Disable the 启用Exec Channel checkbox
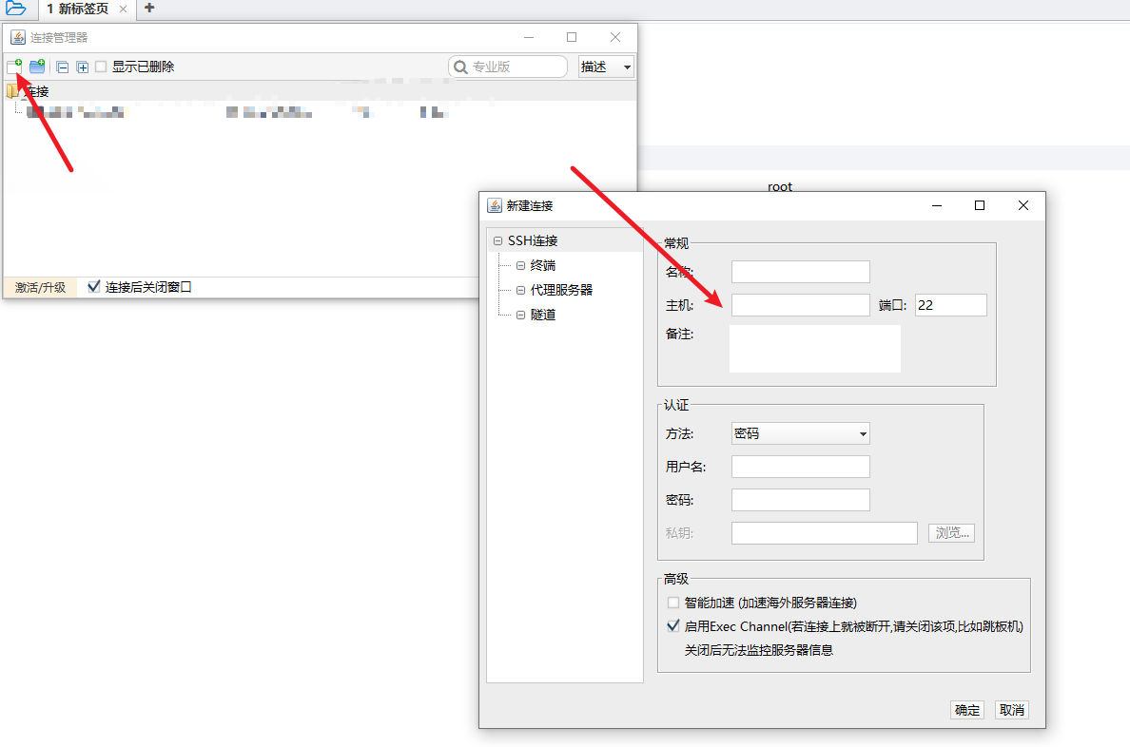Viewport: 1130px width, 747px height. (x=673, y=626)
